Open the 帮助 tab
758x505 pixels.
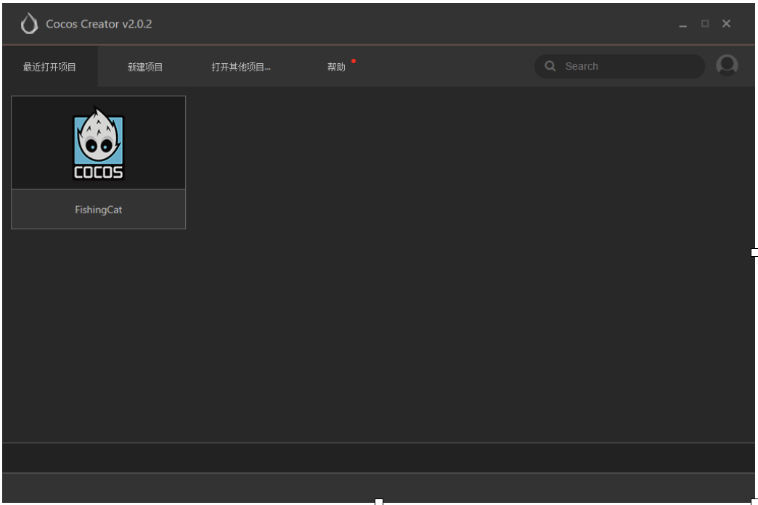point(336,67)
